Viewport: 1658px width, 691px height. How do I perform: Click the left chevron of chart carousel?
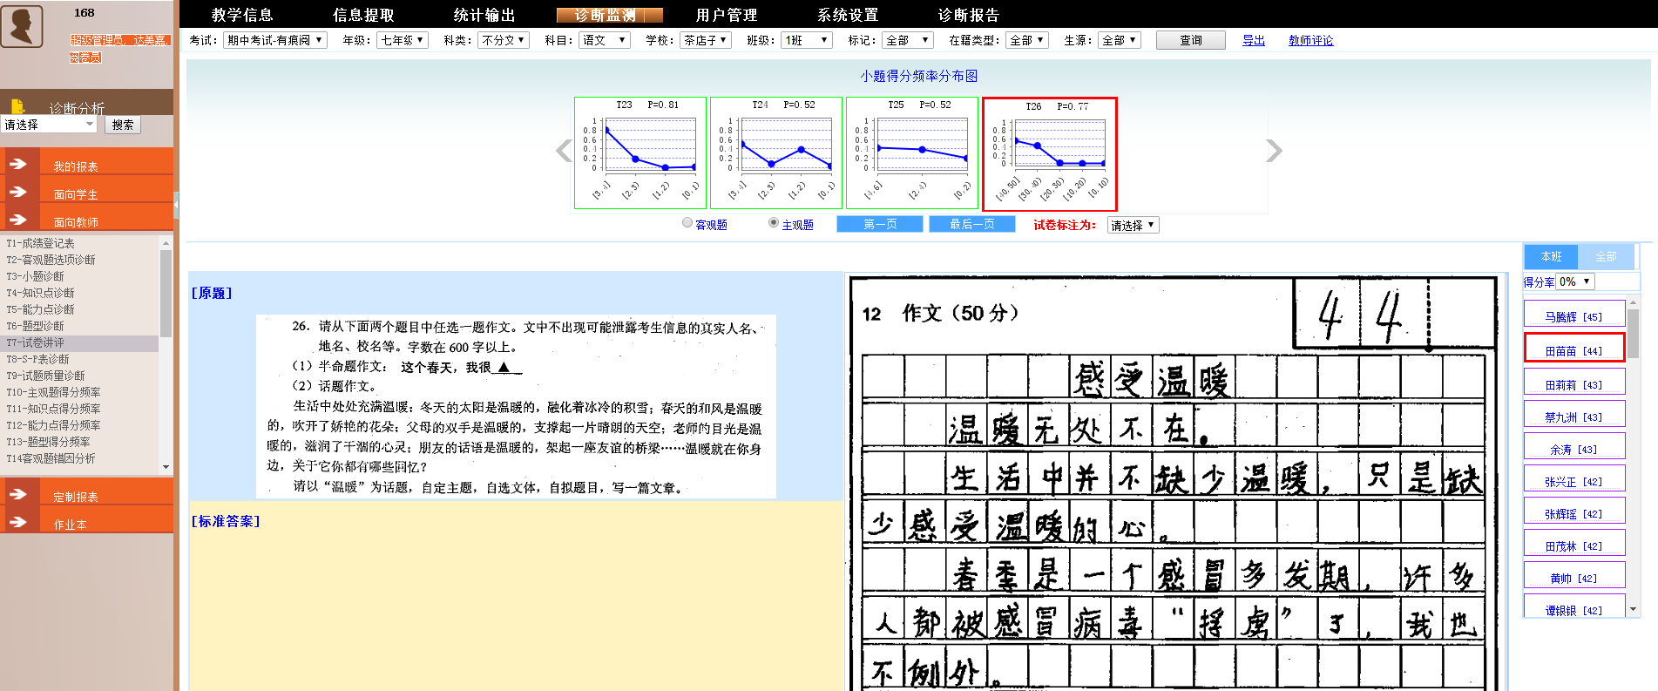click(564, 151)
